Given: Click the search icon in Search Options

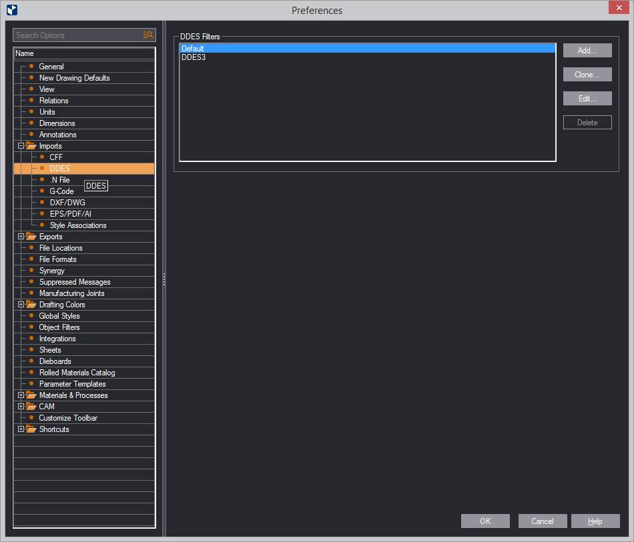Looking at the screenshot, I should click(148, 35).
